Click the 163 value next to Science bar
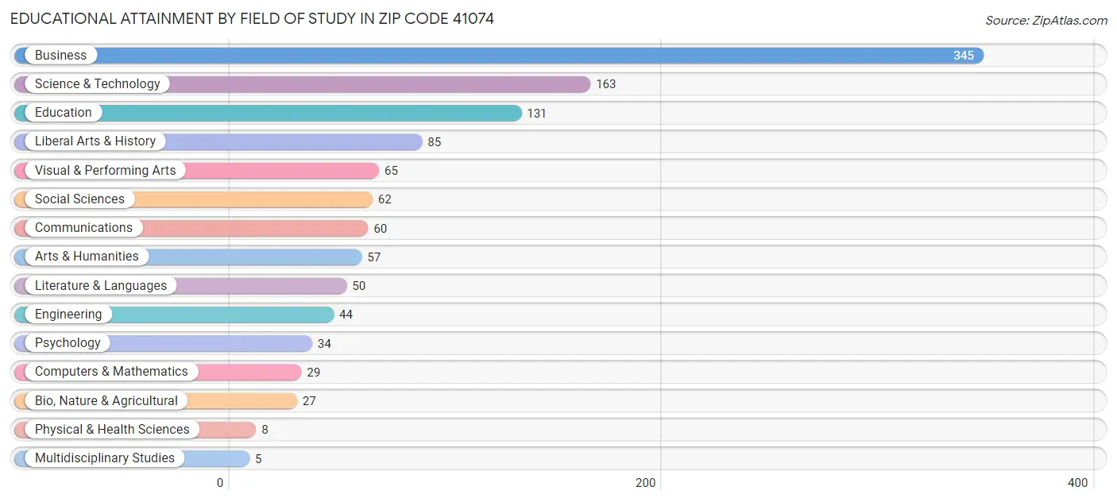 tap(605, 84)
